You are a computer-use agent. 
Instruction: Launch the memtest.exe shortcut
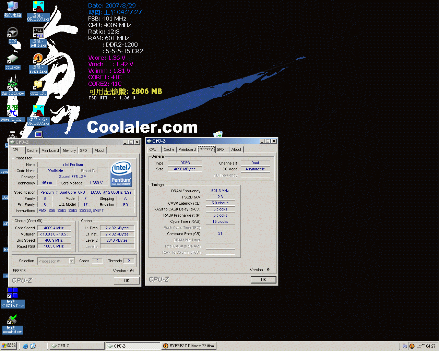point(13,324)
